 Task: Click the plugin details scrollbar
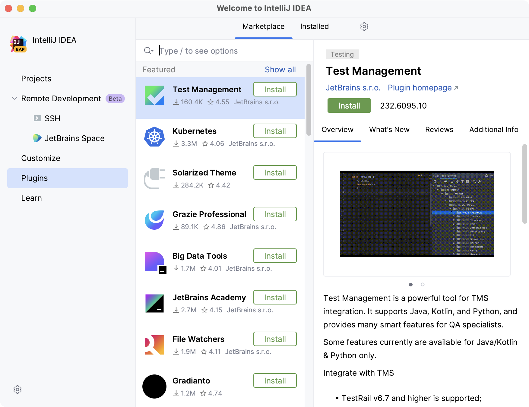(x=525, y=184)
